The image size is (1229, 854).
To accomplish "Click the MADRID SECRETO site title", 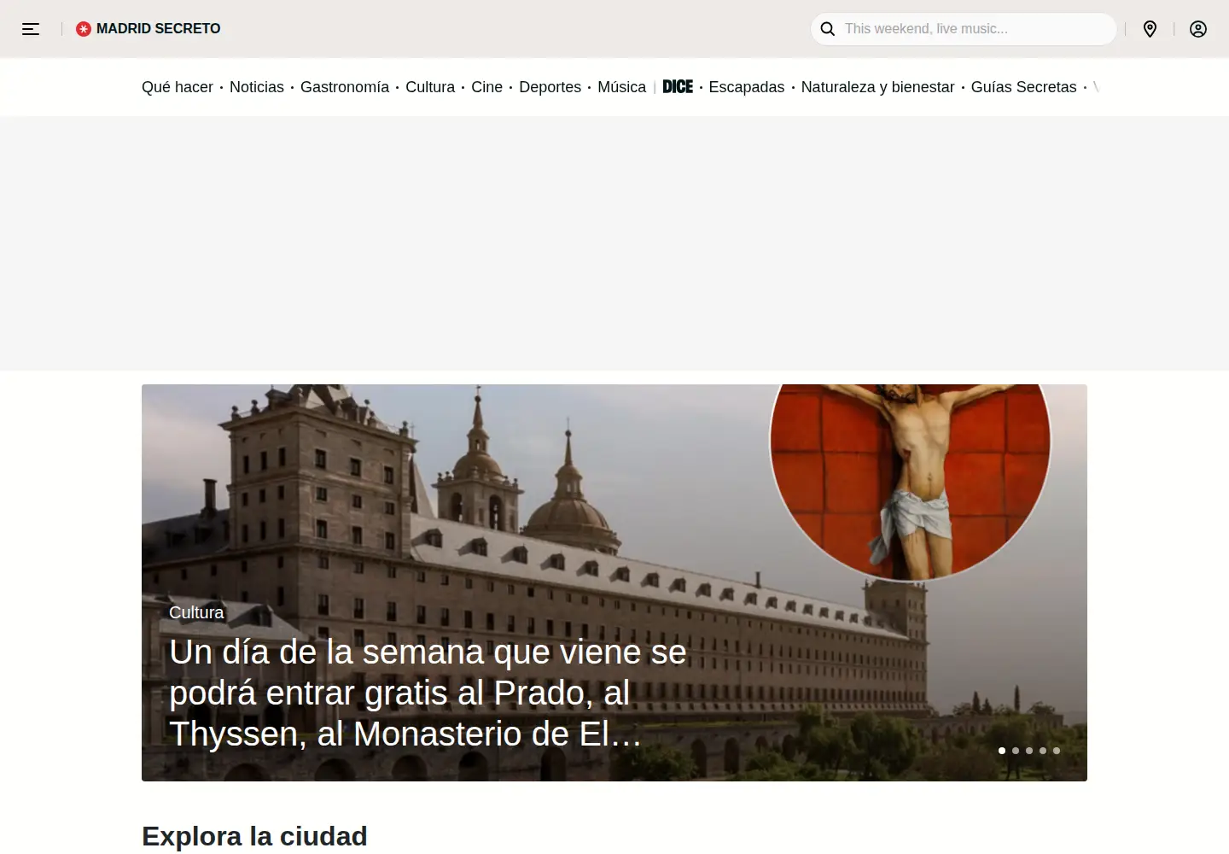I will [159, 29].
